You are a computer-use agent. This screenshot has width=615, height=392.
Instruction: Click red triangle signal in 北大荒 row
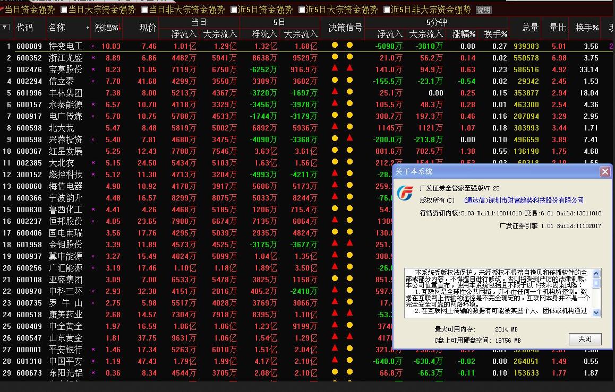pos(335,126)
